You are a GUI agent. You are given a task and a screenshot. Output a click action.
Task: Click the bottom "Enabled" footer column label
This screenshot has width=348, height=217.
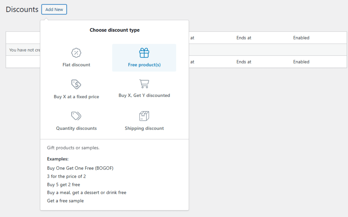point(301,62)
